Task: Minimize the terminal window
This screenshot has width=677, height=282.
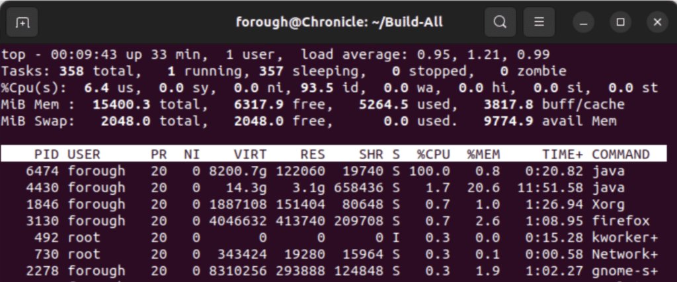Action: pyautogui.click(x=584, y=22)
